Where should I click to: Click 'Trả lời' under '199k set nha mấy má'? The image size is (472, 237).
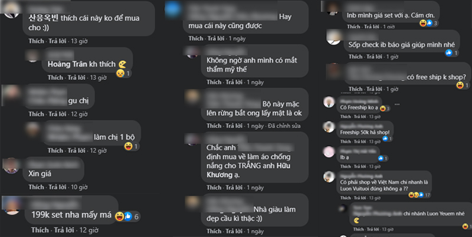(x=64, y=230)
